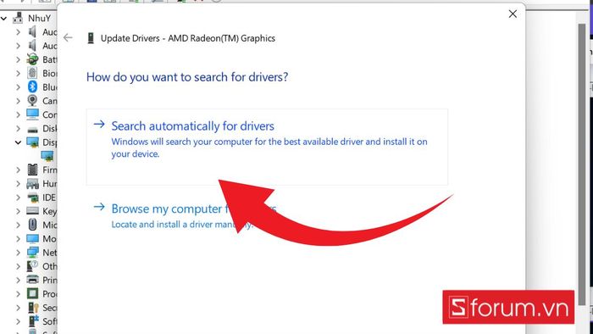Click the device icon beside Update Drivers title
593x334 pixels.
point(91,38)
